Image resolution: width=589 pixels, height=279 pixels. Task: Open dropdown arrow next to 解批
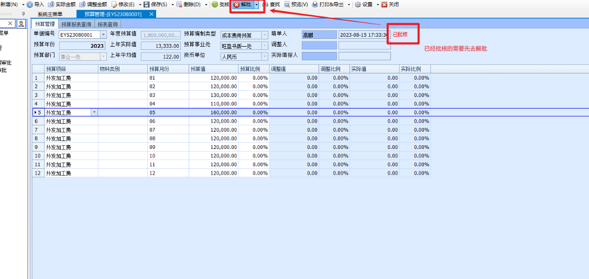pyautogui.click(x=257, y=5)
